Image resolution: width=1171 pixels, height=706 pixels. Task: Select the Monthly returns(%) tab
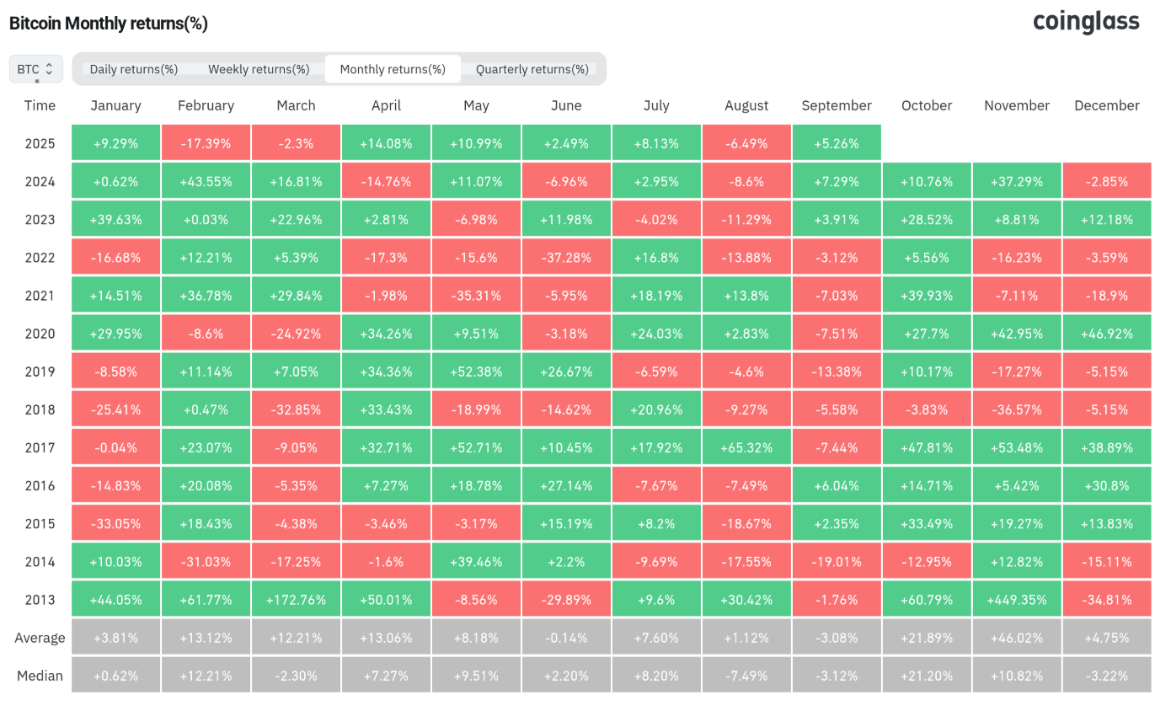[x=393, y=69]
